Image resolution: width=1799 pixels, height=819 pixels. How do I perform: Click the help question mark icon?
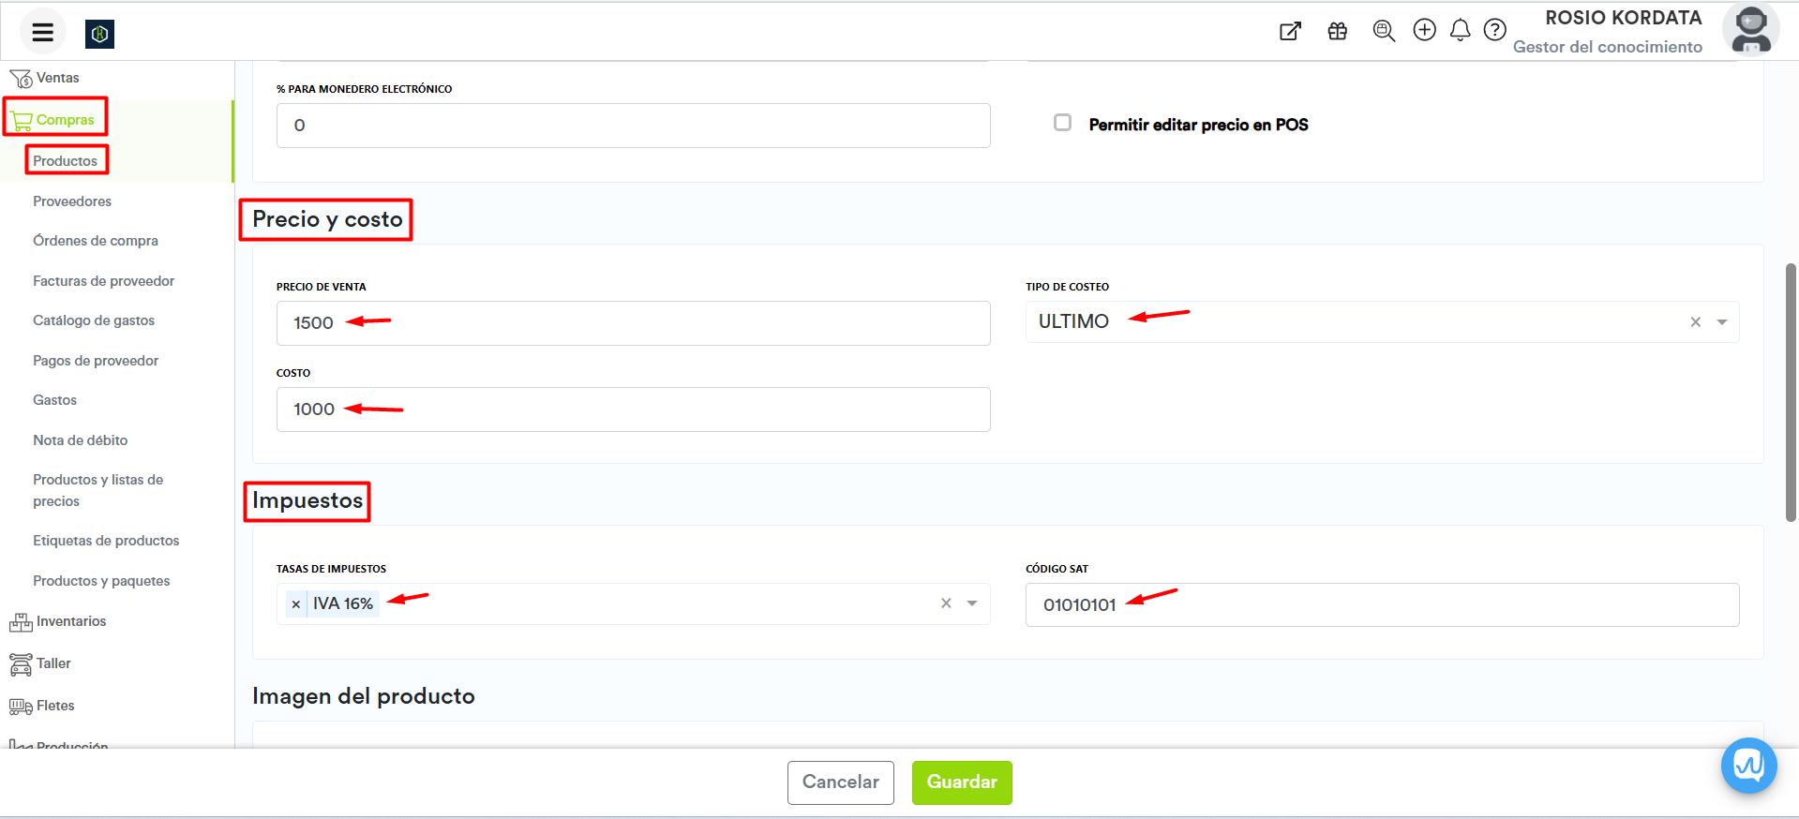click(x=1495, y=30)
